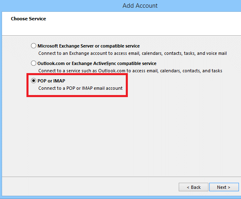Toggle the POP or IMAP radio button

tap(33, 81)
